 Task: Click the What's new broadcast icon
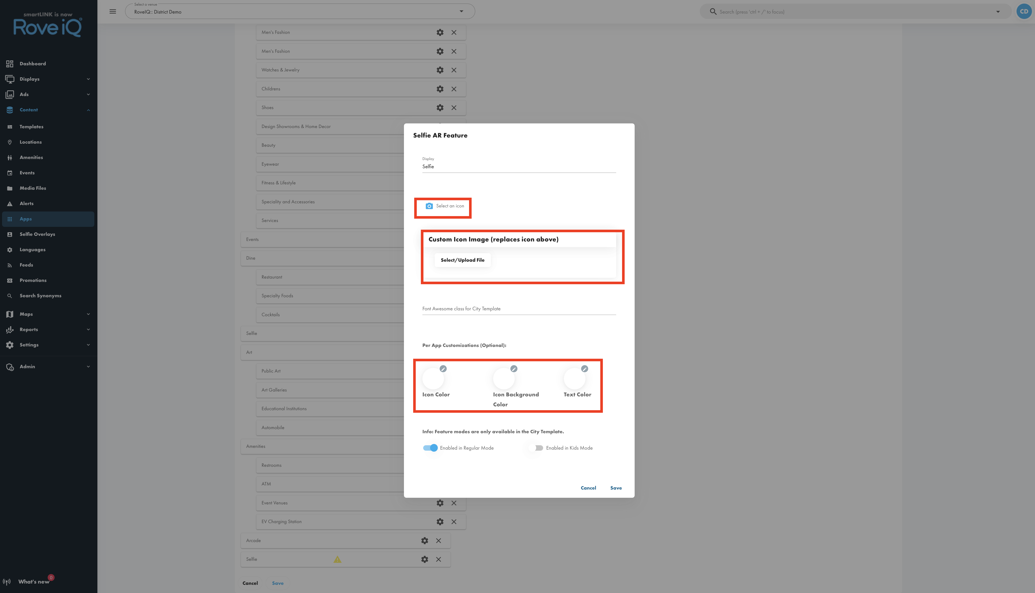(x=7, y=581)
